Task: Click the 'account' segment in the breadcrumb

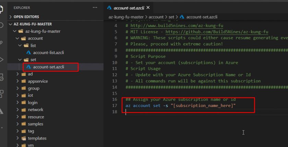Action: (156, 17)
